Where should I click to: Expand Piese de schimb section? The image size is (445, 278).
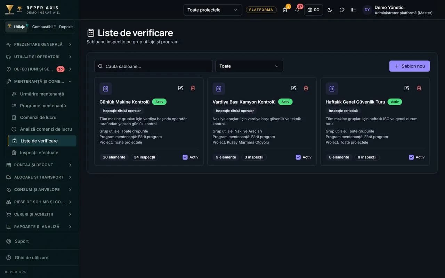tap(39, 202)
